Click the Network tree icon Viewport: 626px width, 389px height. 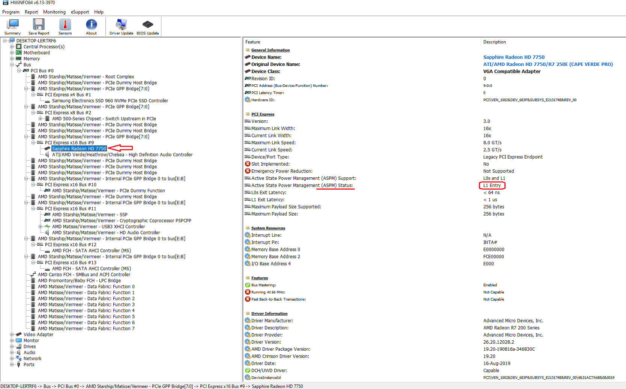click(x=19, y=359)
